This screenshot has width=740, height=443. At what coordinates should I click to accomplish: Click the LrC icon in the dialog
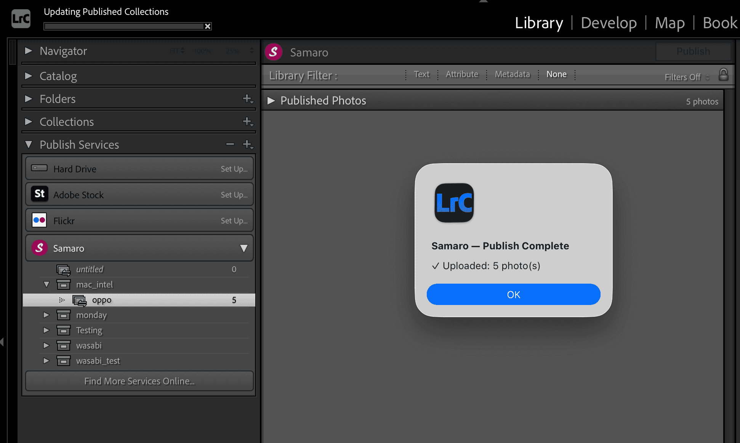(x=454, y=203)
